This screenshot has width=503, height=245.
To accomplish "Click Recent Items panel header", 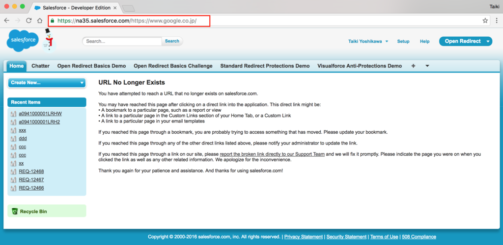I will (x=47, y=102).
